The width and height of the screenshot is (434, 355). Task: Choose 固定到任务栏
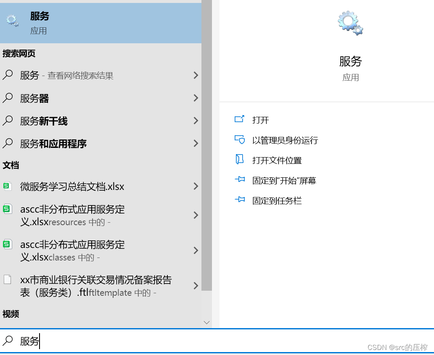[277, 201]
